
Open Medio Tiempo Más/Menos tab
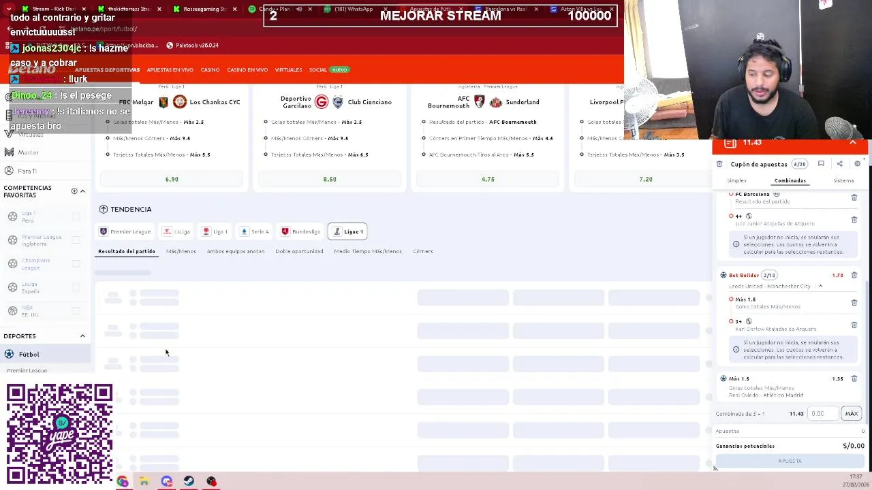tap(368, 251)
